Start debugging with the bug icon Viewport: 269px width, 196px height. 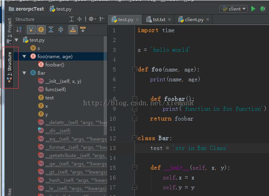coord(263,9)
